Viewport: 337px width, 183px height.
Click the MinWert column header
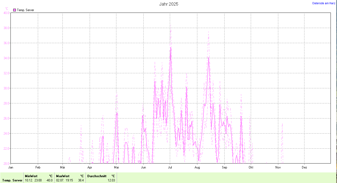[x=31, y=176]
